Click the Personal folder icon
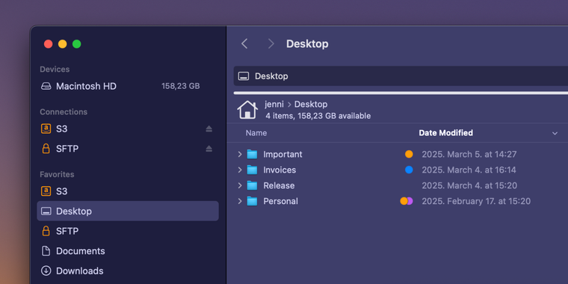The height and width of the screenshot is (284, 568). pyautogui.click(x=252, y=201)
